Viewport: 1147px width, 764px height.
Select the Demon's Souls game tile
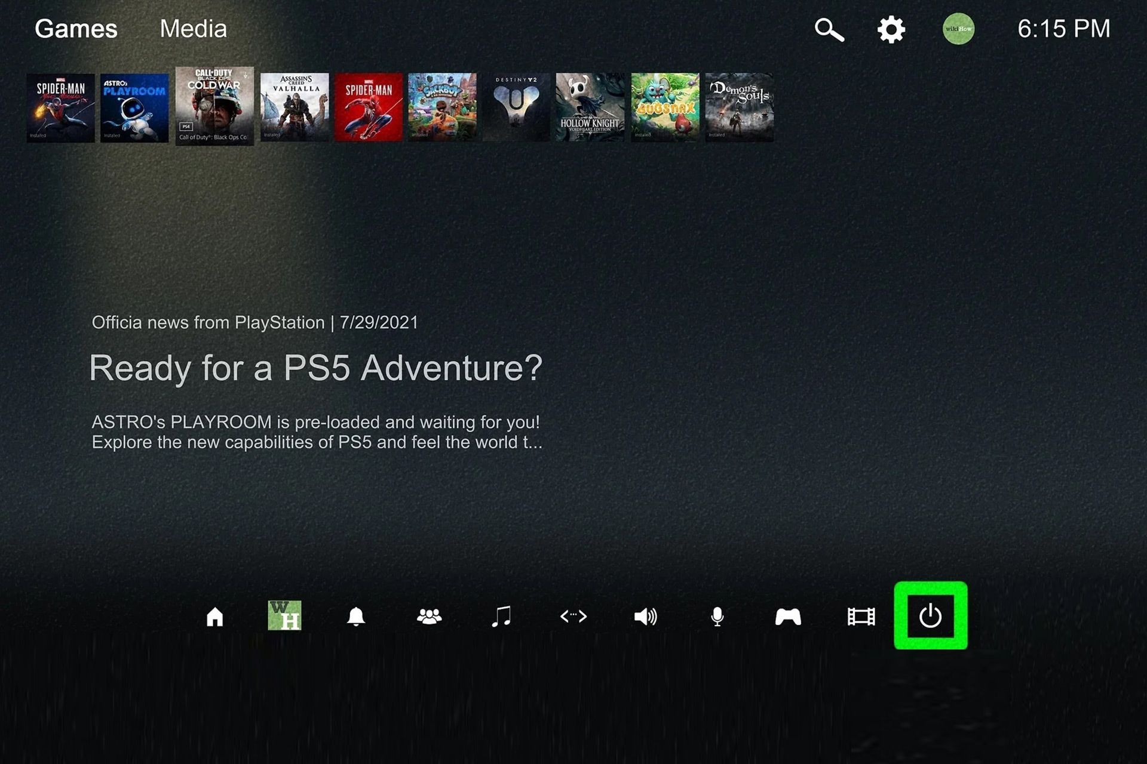point(740,107)
